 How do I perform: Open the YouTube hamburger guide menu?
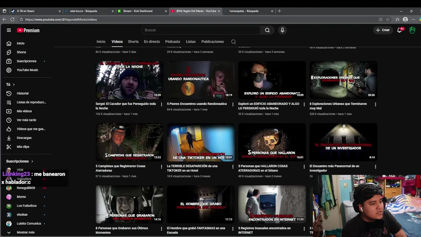pos(9,30)
